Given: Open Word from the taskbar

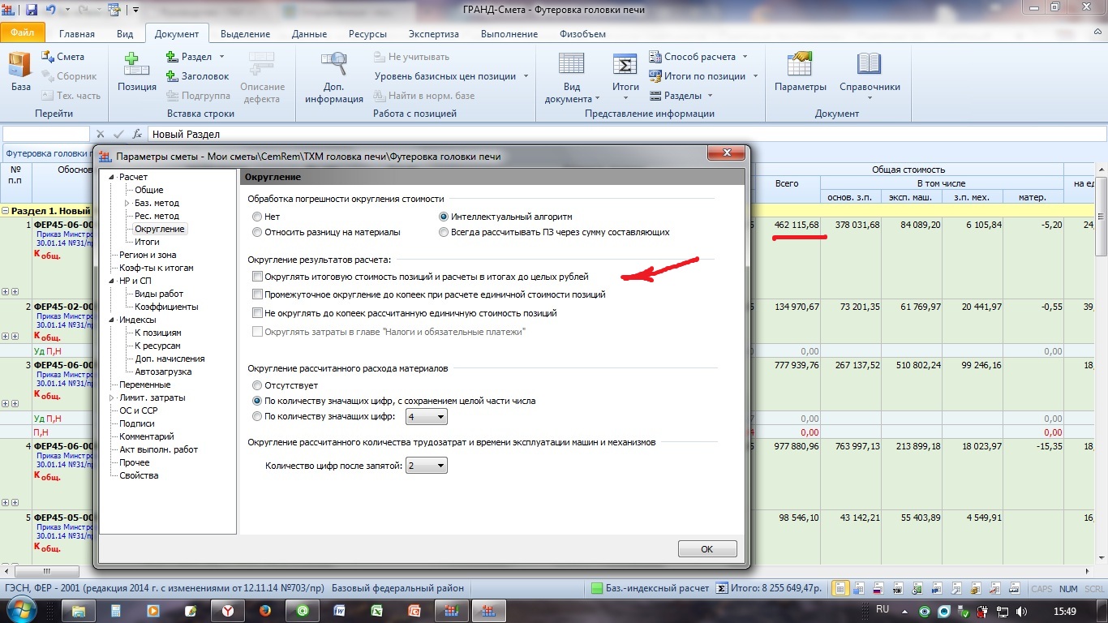Looking at the screenshot, I should (x=340, y=610).
